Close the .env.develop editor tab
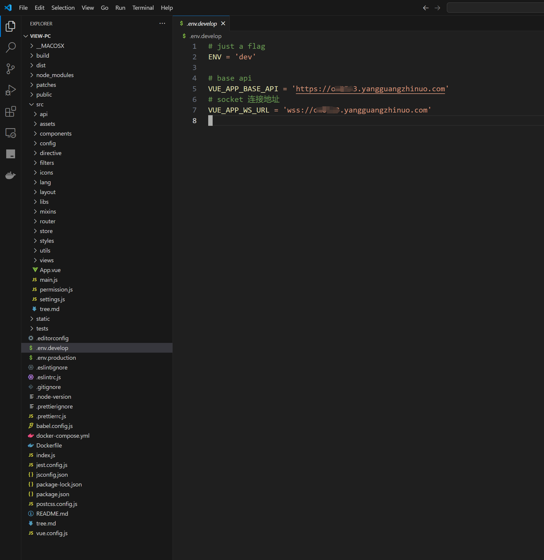Viewport: 544px width, 560px height. tap(223, 23)
